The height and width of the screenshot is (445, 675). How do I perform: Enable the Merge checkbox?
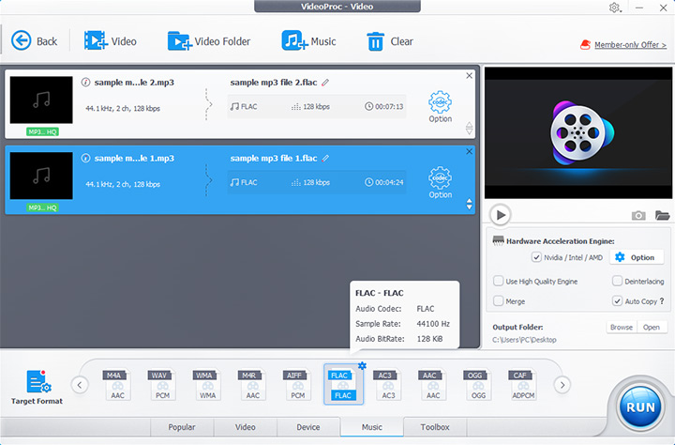point(498,301)
